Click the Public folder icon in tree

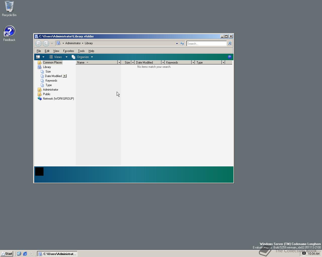(39, 94)
